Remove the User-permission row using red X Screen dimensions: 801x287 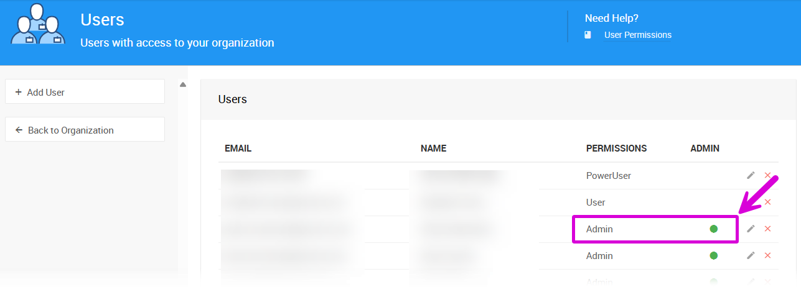[x=767, y=203]
